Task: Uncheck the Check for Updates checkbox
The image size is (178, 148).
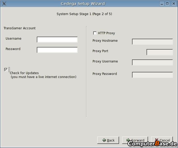Action: 6,69
